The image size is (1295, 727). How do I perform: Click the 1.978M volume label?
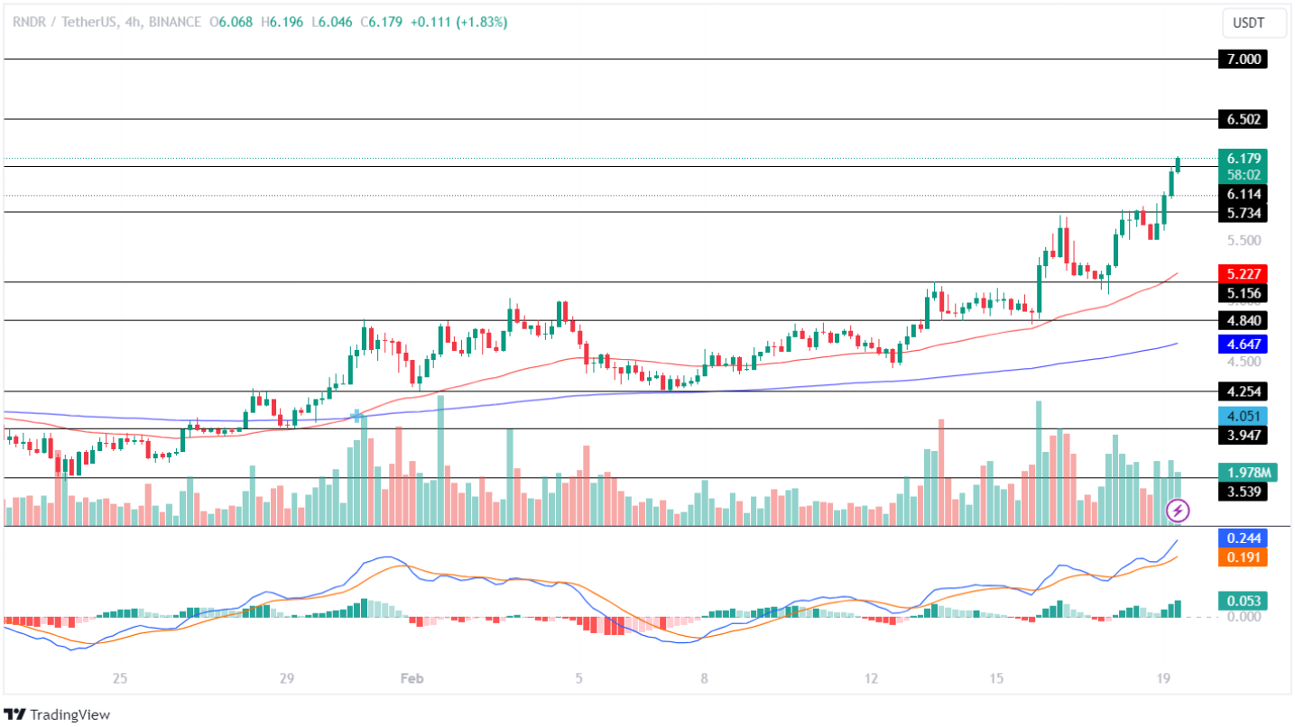pyautogui.click(x=1246, y=473)
